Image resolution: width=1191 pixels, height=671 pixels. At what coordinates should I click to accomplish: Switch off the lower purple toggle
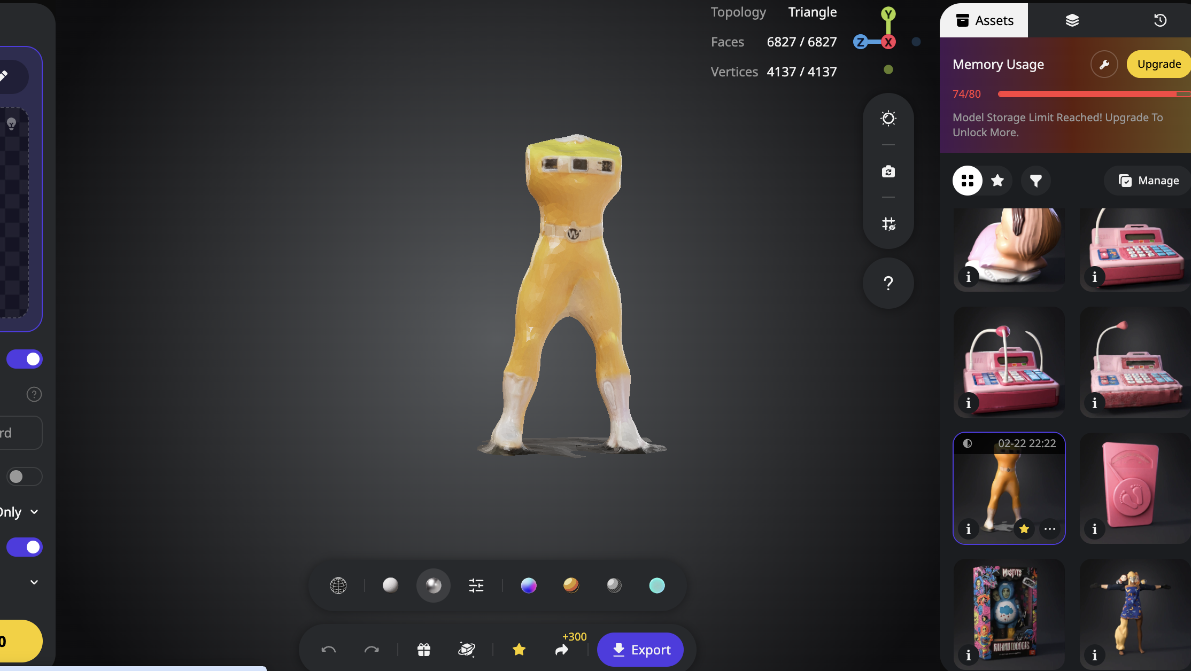(25, 547)
